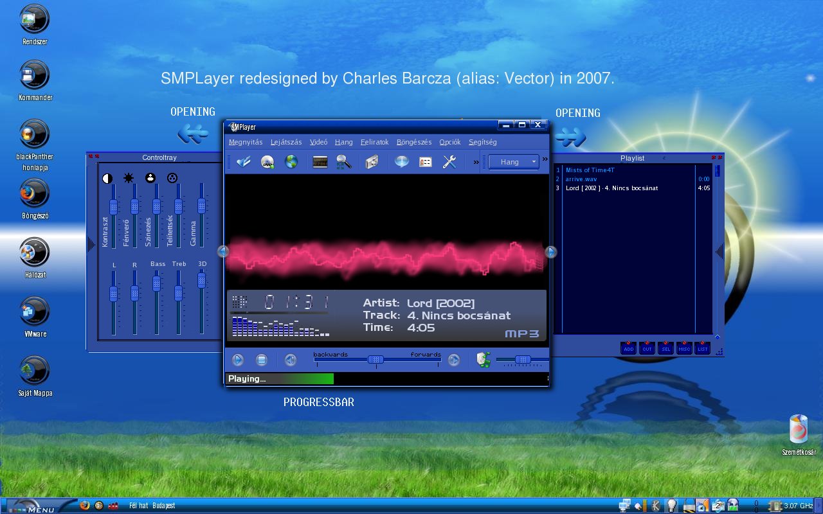Click the MISC button in Playlist

coord(684,348)
